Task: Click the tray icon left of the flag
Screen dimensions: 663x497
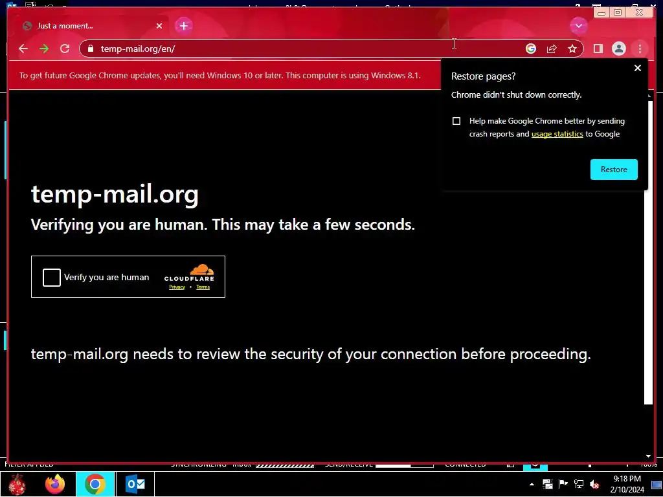Action: tap(547, 484)
